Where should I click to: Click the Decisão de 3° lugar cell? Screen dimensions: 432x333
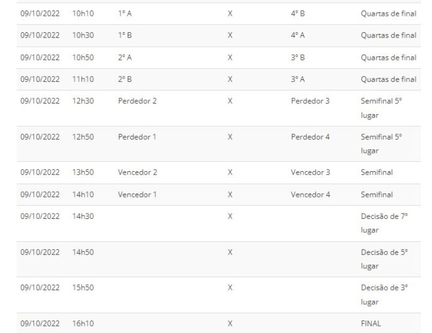pos(384,294)
